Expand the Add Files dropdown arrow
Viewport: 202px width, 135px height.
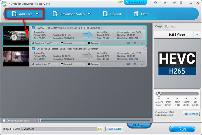point(37,14)
